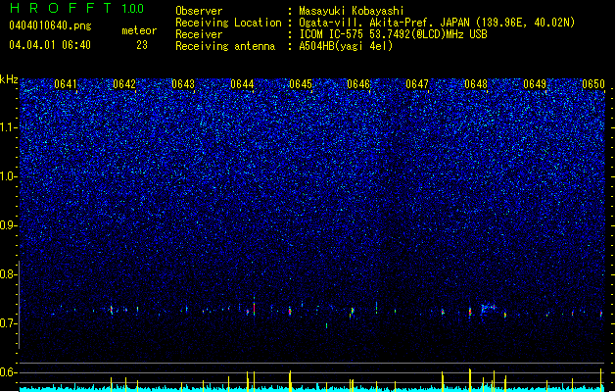This screenshot has width=616, height=392.
Task: Click the 0649 time marker
Action: 535,84
